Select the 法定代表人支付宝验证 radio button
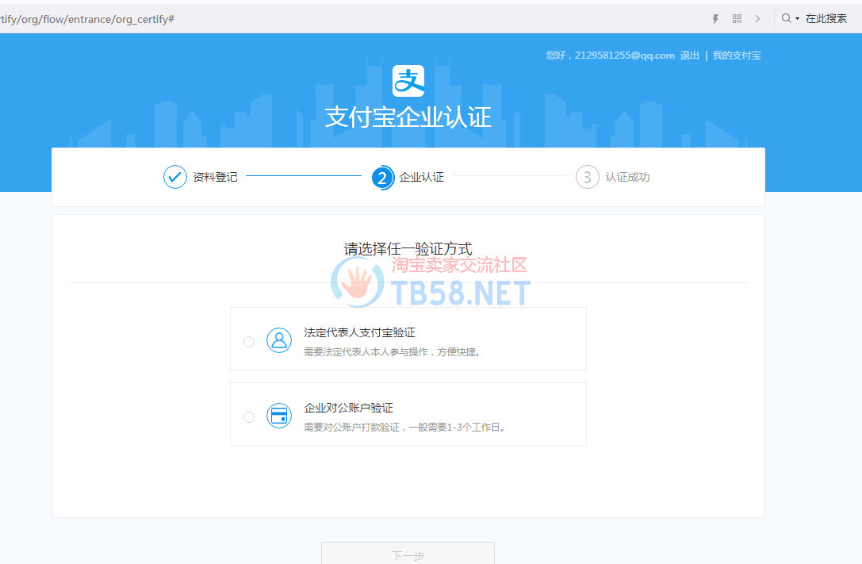The height and width of the screenshot is (564, 862). click(x=249, y=342)
